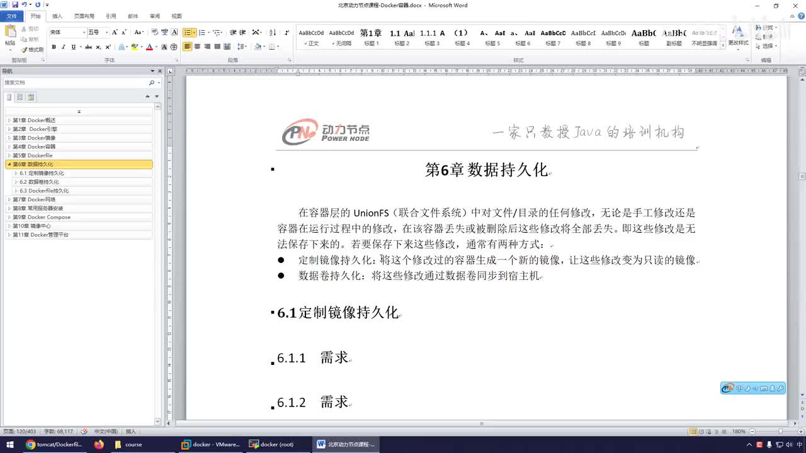Image resolution: width=806 pixels, height=453 pixels.
Task: Open the font size combo box
Action: [98, 32]
